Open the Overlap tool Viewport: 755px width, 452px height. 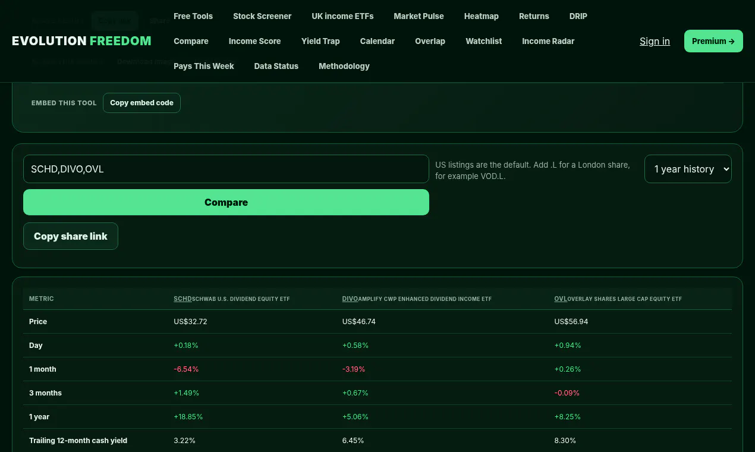pyautogui.click(x=430, y=41)
